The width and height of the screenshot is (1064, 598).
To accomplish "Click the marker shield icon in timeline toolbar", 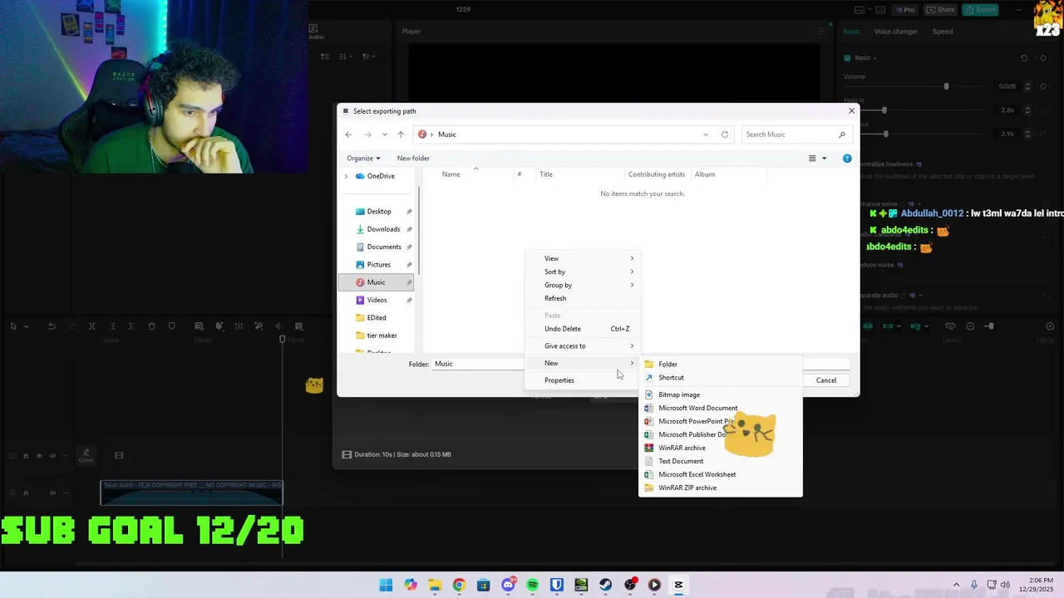I will (172, 326).
